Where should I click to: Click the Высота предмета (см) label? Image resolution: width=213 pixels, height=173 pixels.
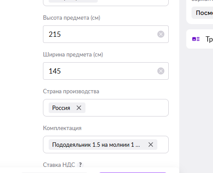click(71, 18)
